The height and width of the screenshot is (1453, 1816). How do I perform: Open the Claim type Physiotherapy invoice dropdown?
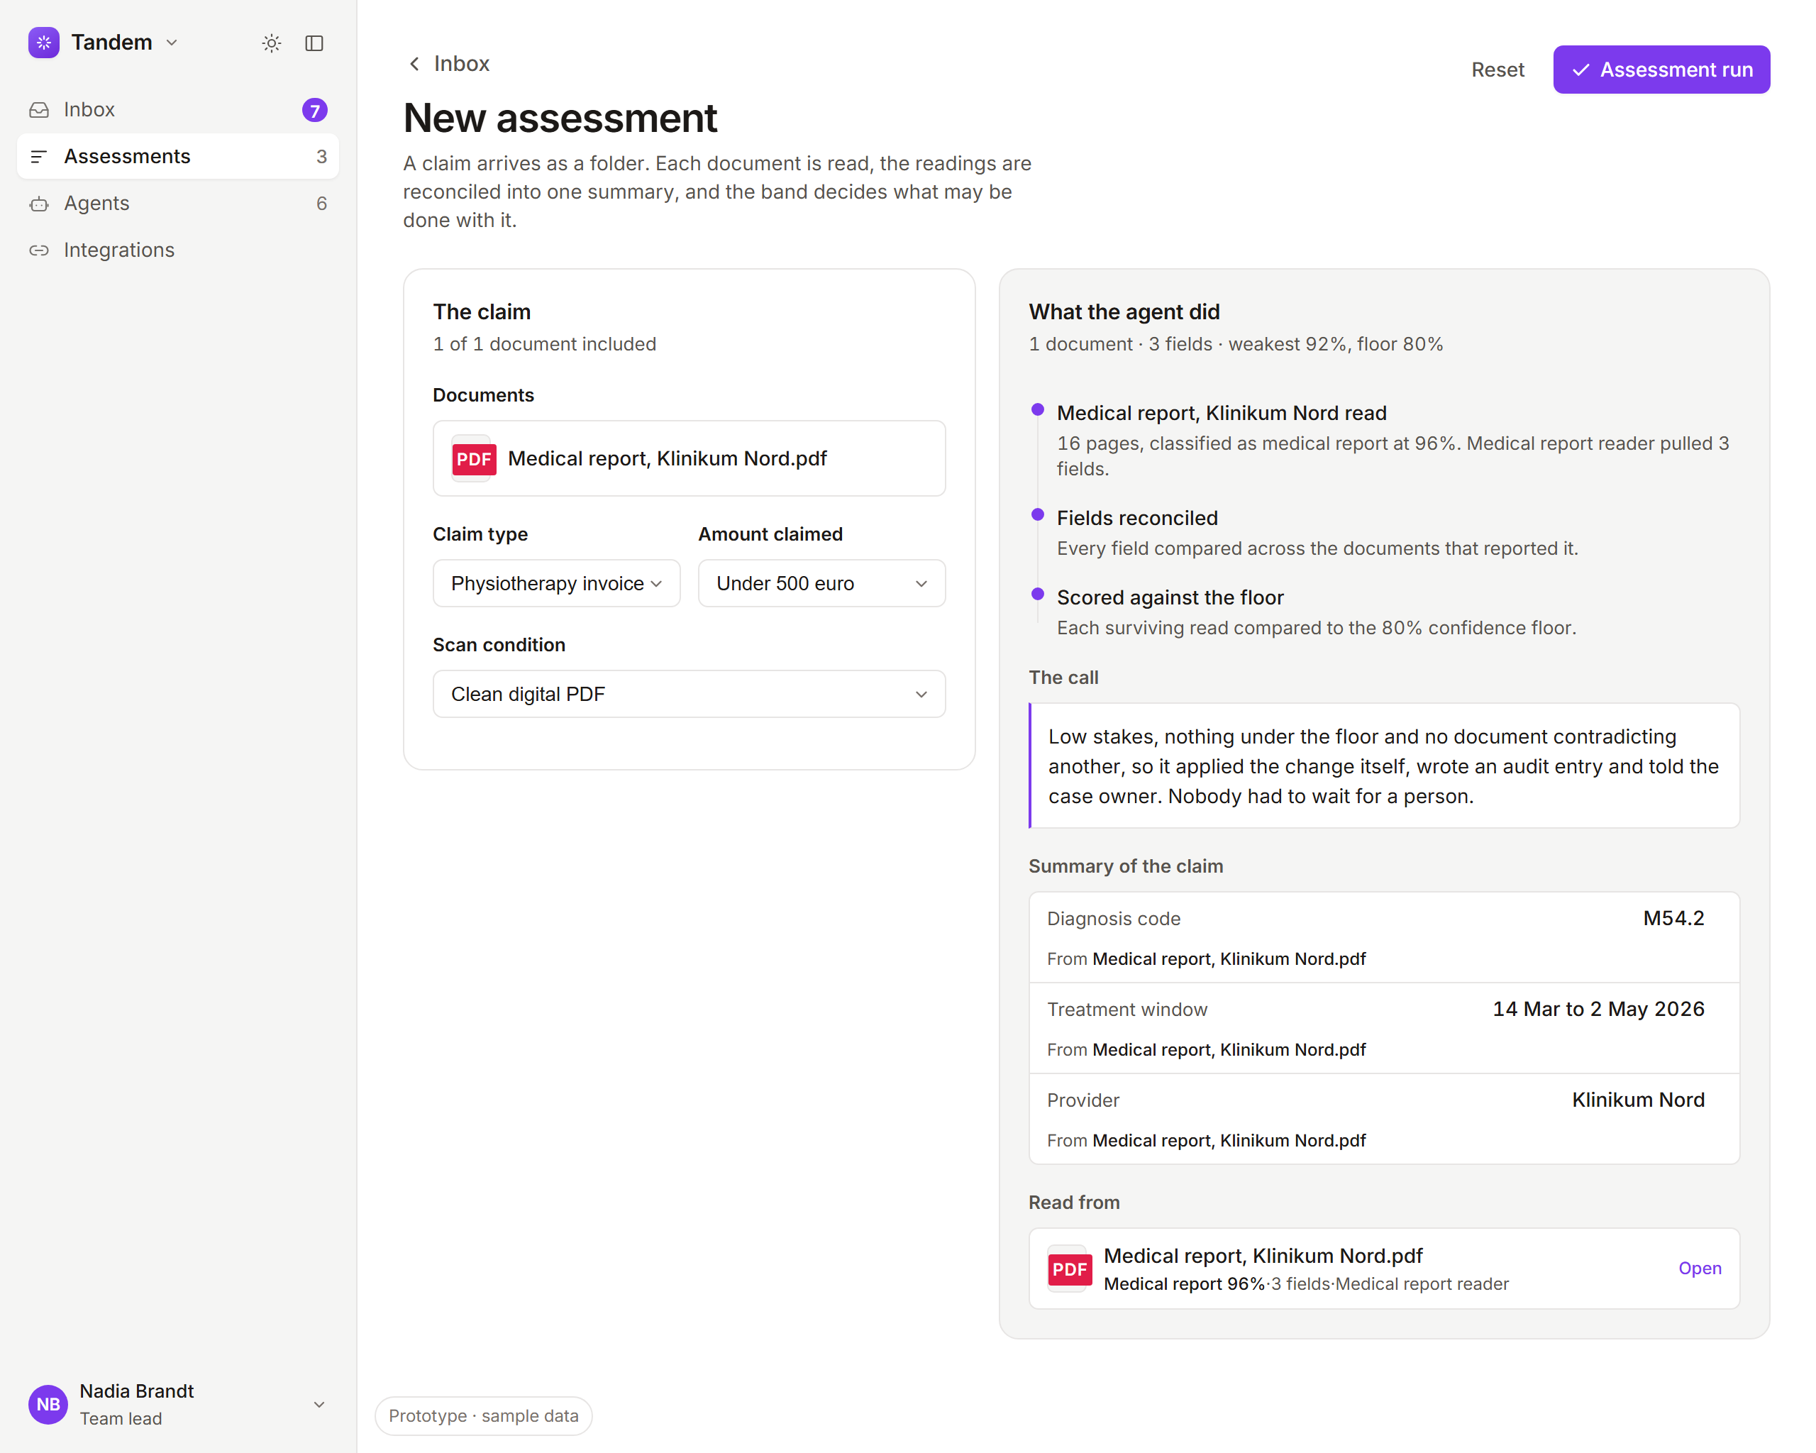click(x=556, y=583)
